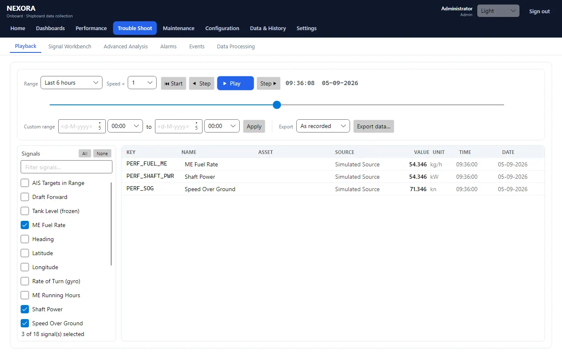Image resolution: width=562 pixels, height=355 pixels.
Task: Select all signals with the All button
Action: pos(85,154)
